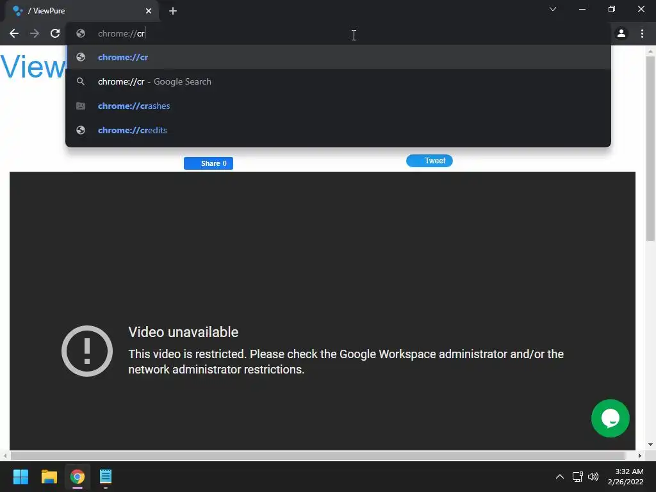Open File Explorer from the taskbar

[x=49, y=477]
